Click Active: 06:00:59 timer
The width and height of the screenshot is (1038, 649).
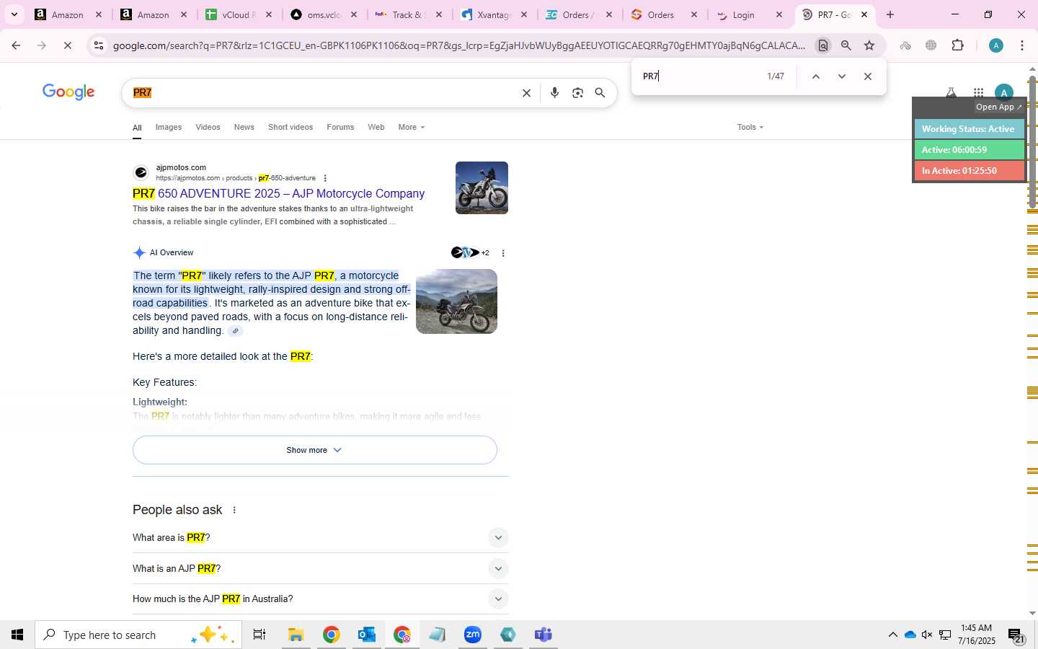tap(969, 150)
